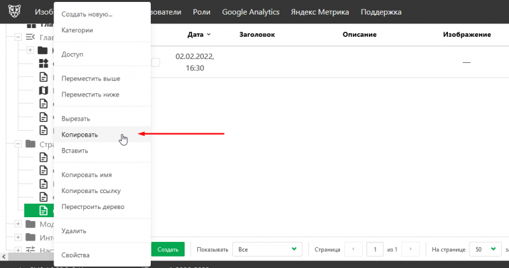
Task: Select 'Свойства' in the context menu
Action: pyautogui.click(x=76, y=255)
